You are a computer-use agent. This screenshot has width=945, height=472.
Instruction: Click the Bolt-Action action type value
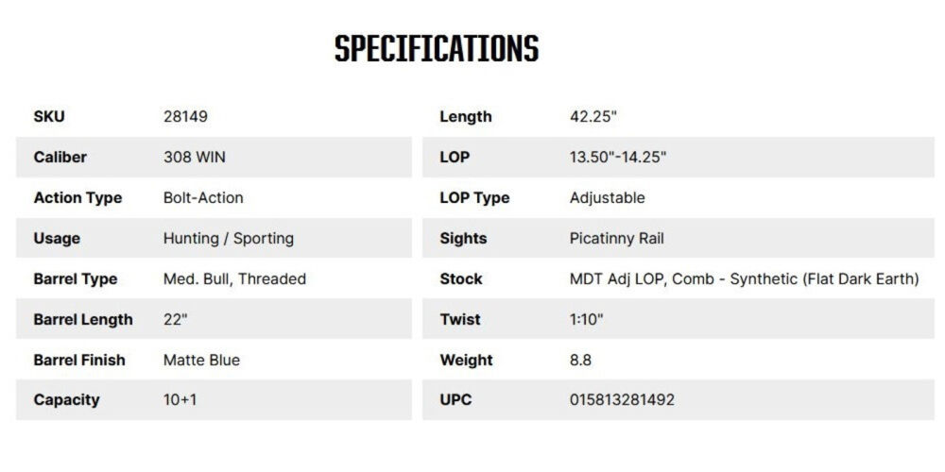203,198
